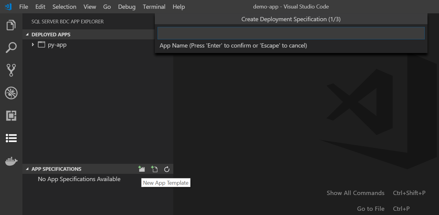Open the Help menu
439x215 pixels.
click(x=179, y=7)
